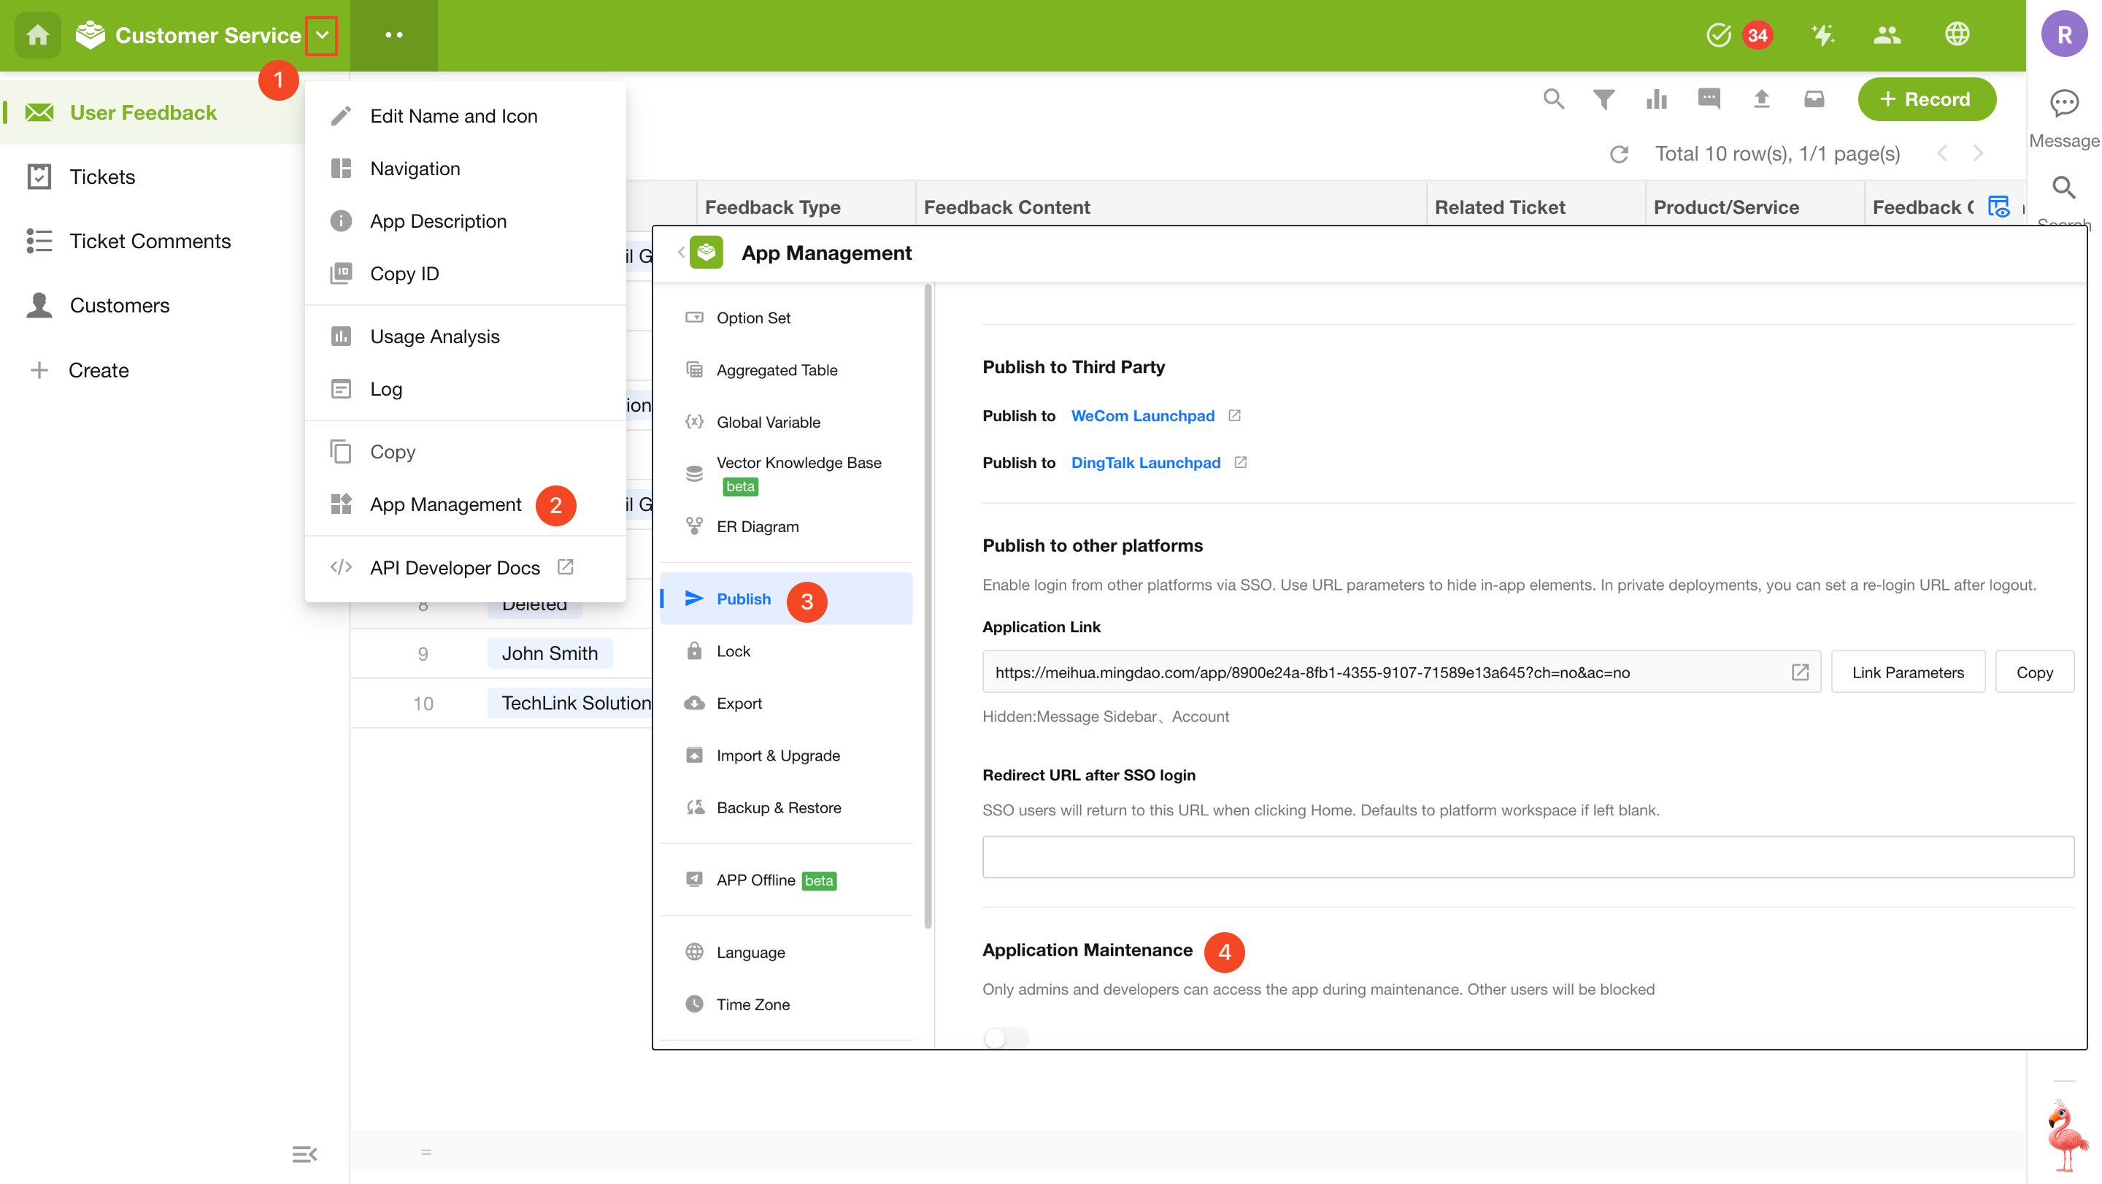Screen dimensions: 2102x1184
Task: Expand the Customer Service app dropdown arrow
Action: click(321, 35)
